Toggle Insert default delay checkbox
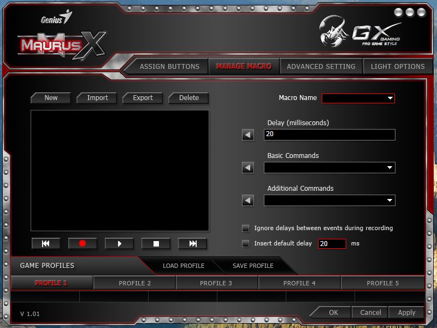 click(245, 243)
